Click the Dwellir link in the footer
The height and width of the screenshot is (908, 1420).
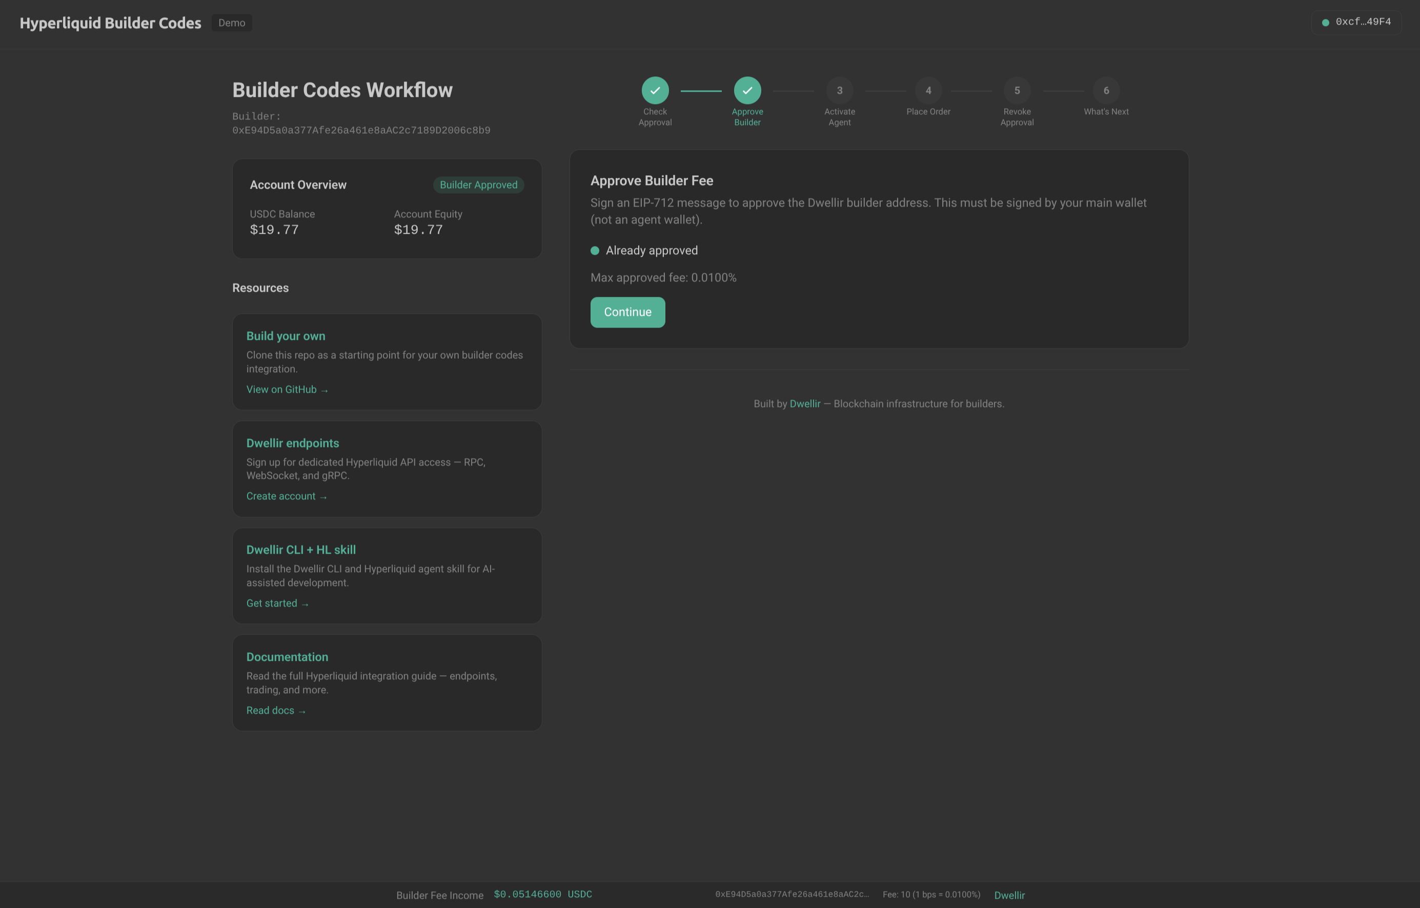(x=805, y=403)
